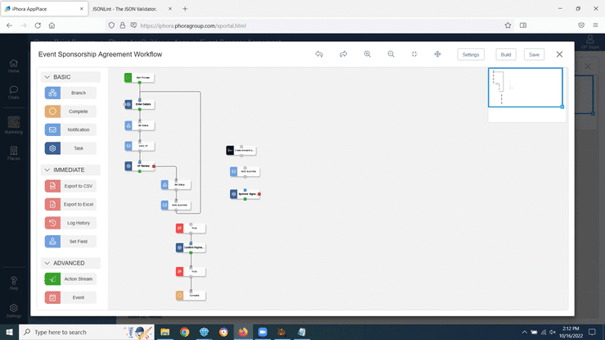The image size is (605, 340).
Task: Collapse the ADVANCED section
Action: click(47, 263)
